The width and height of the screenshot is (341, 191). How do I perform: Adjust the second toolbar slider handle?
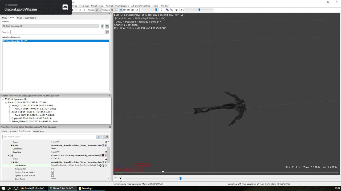pos(199,10)
